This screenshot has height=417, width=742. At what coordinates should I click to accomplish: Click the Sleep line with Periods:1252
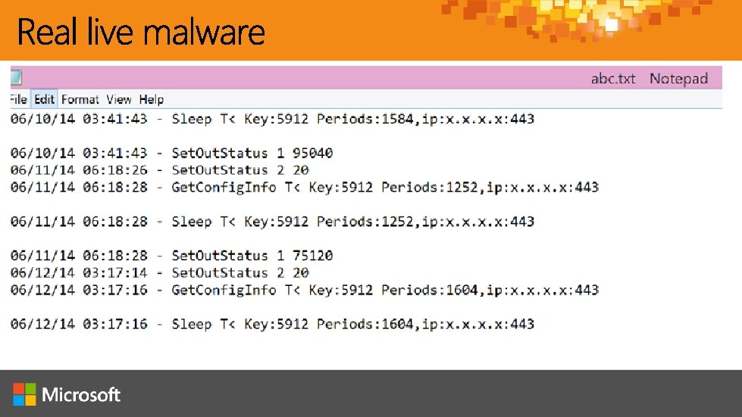point(273,222)
